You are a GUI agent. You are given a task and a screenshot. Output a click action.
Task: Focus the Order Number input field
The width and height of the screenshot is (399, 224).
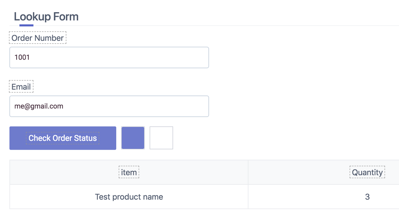click(x=109, y=58)
